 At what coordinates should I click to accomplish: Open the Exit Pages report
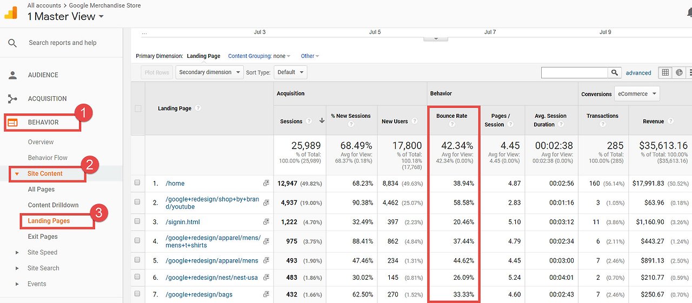pyautogui.click(x=43, y=237)
